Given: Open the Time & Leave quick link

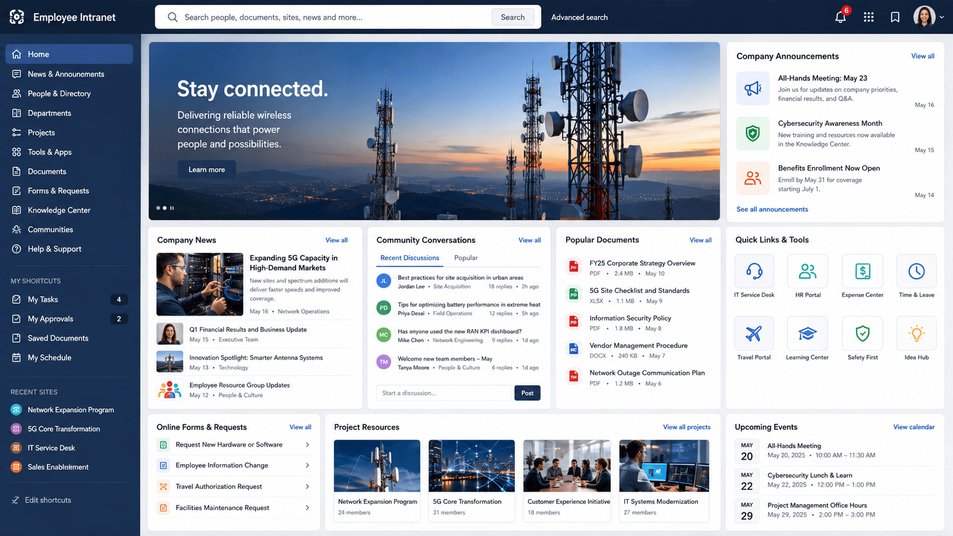Looking at the screenshot, I should pyautogui.click(x=917, y=272).
